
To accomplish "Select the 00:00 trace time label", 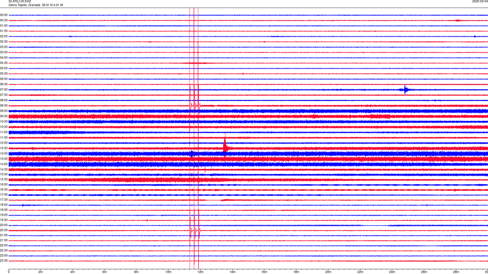I will pos(4,15).
